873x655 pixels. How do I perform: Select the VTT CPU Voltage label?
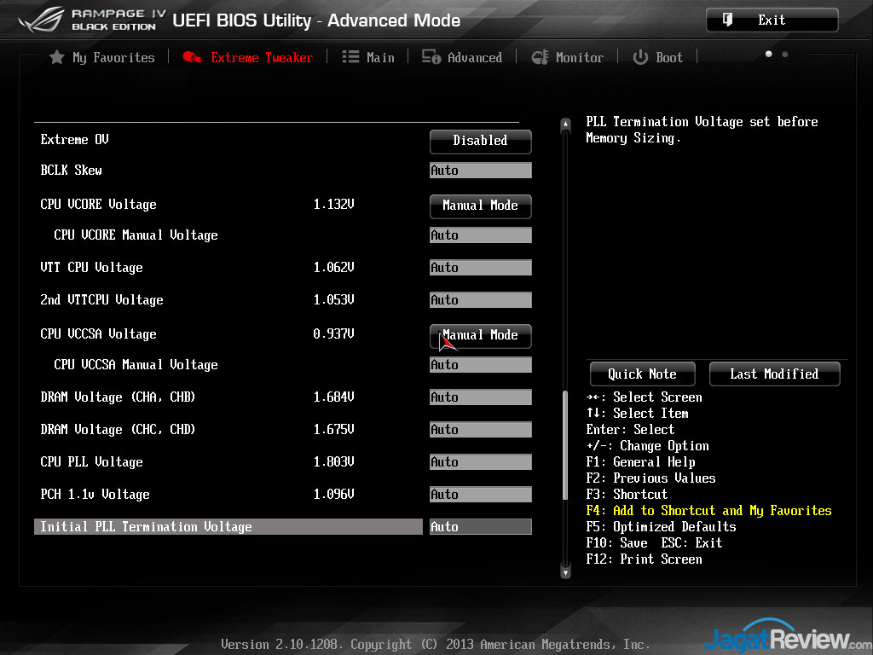pos(91,267)
